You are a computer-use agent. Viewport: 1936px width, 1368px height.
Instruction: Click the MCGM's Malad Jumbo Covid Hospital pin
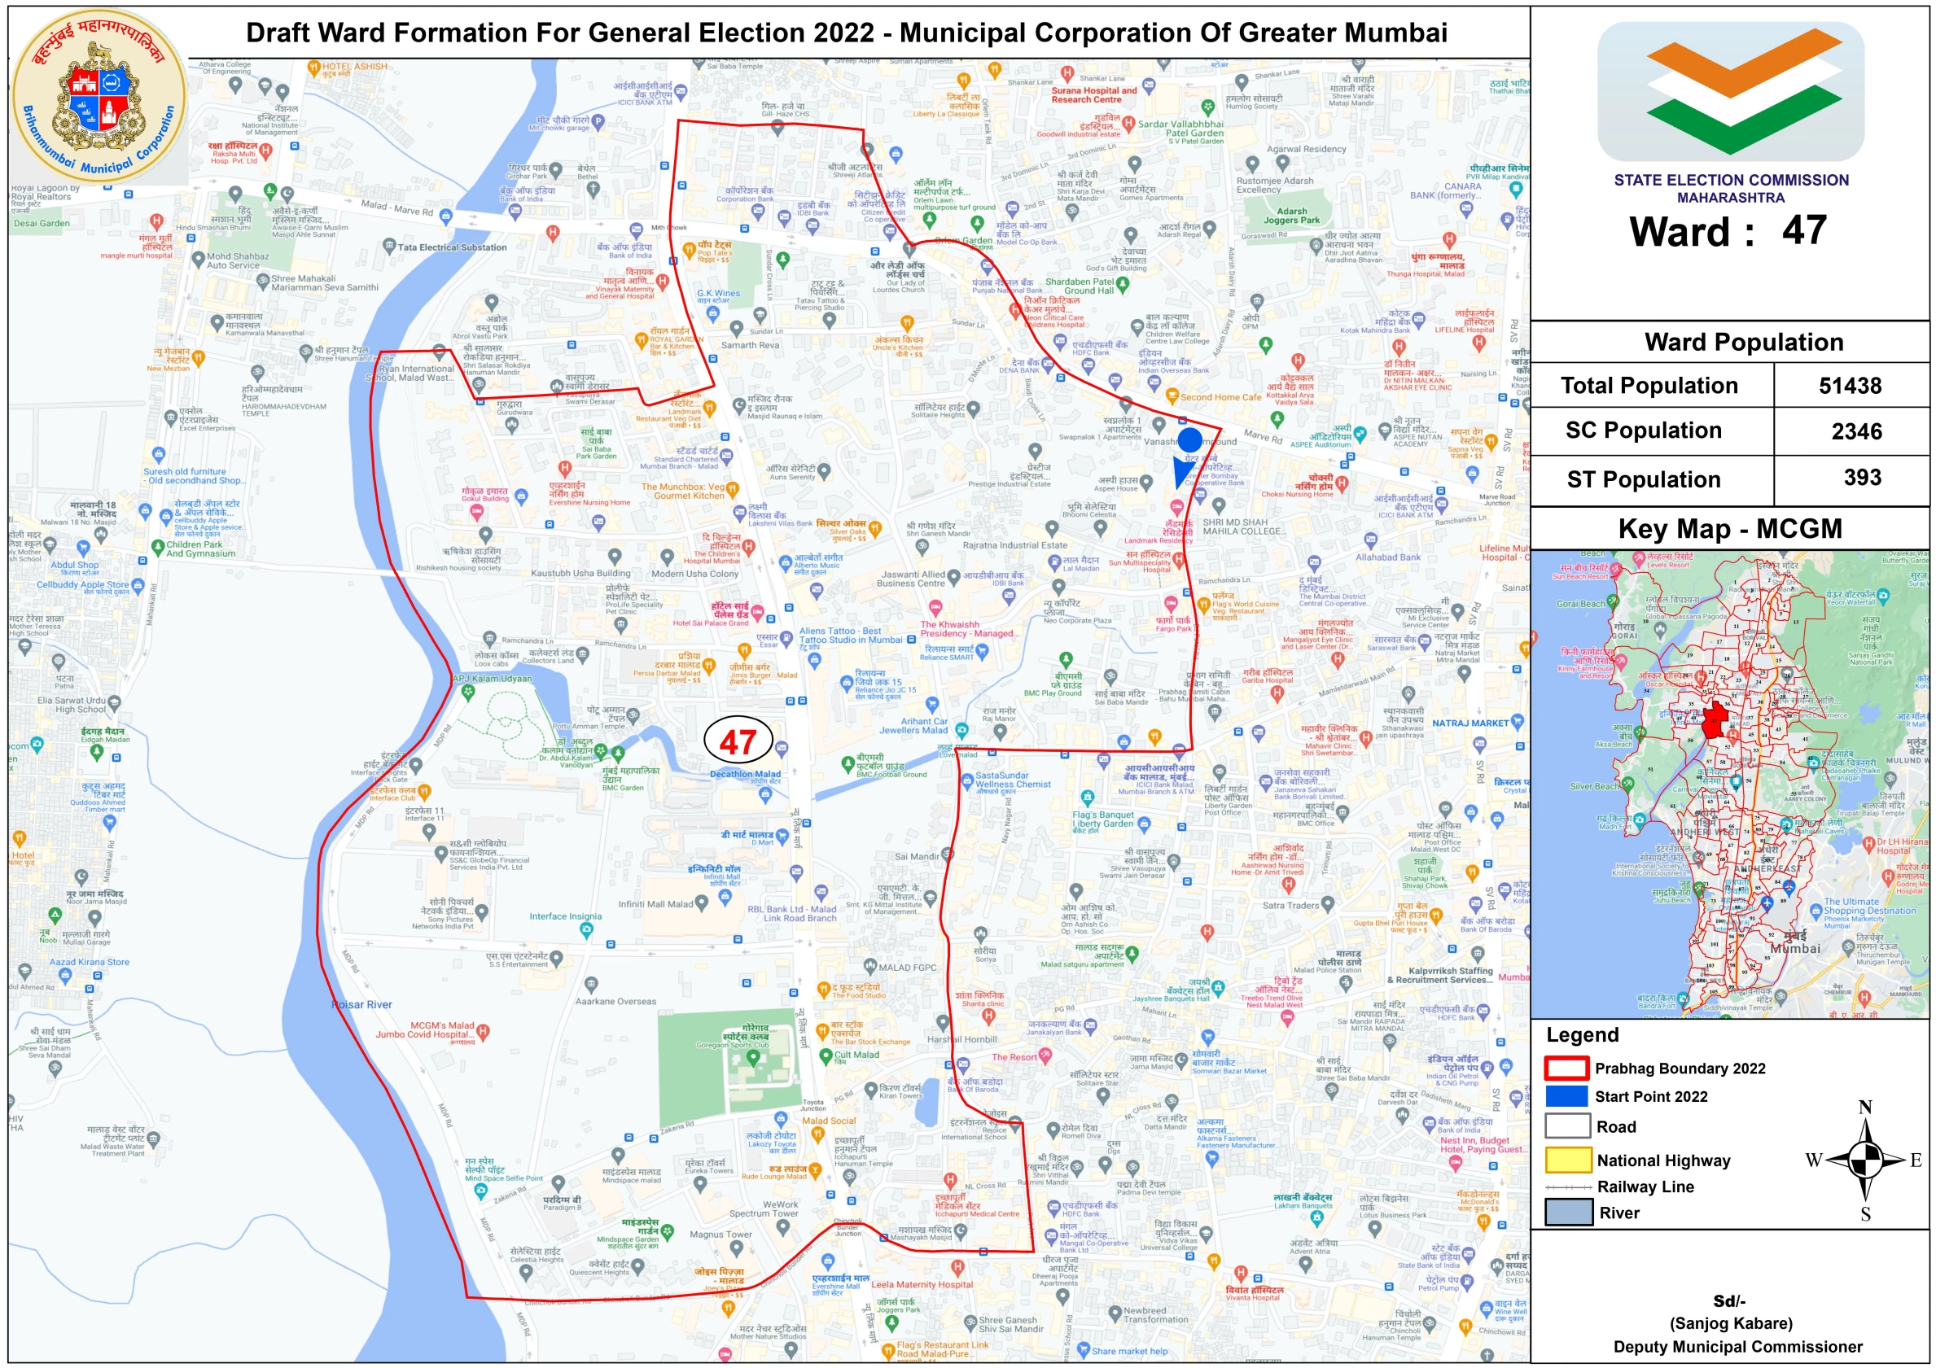pos(483,1030)
